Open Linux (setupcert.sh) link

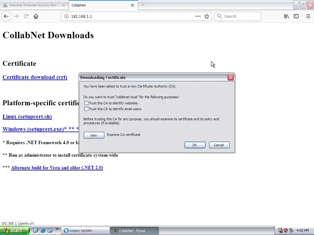(x=27, y=117)
